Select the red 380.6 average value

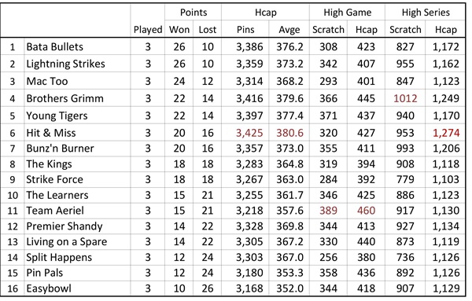(x=289, y=133)
